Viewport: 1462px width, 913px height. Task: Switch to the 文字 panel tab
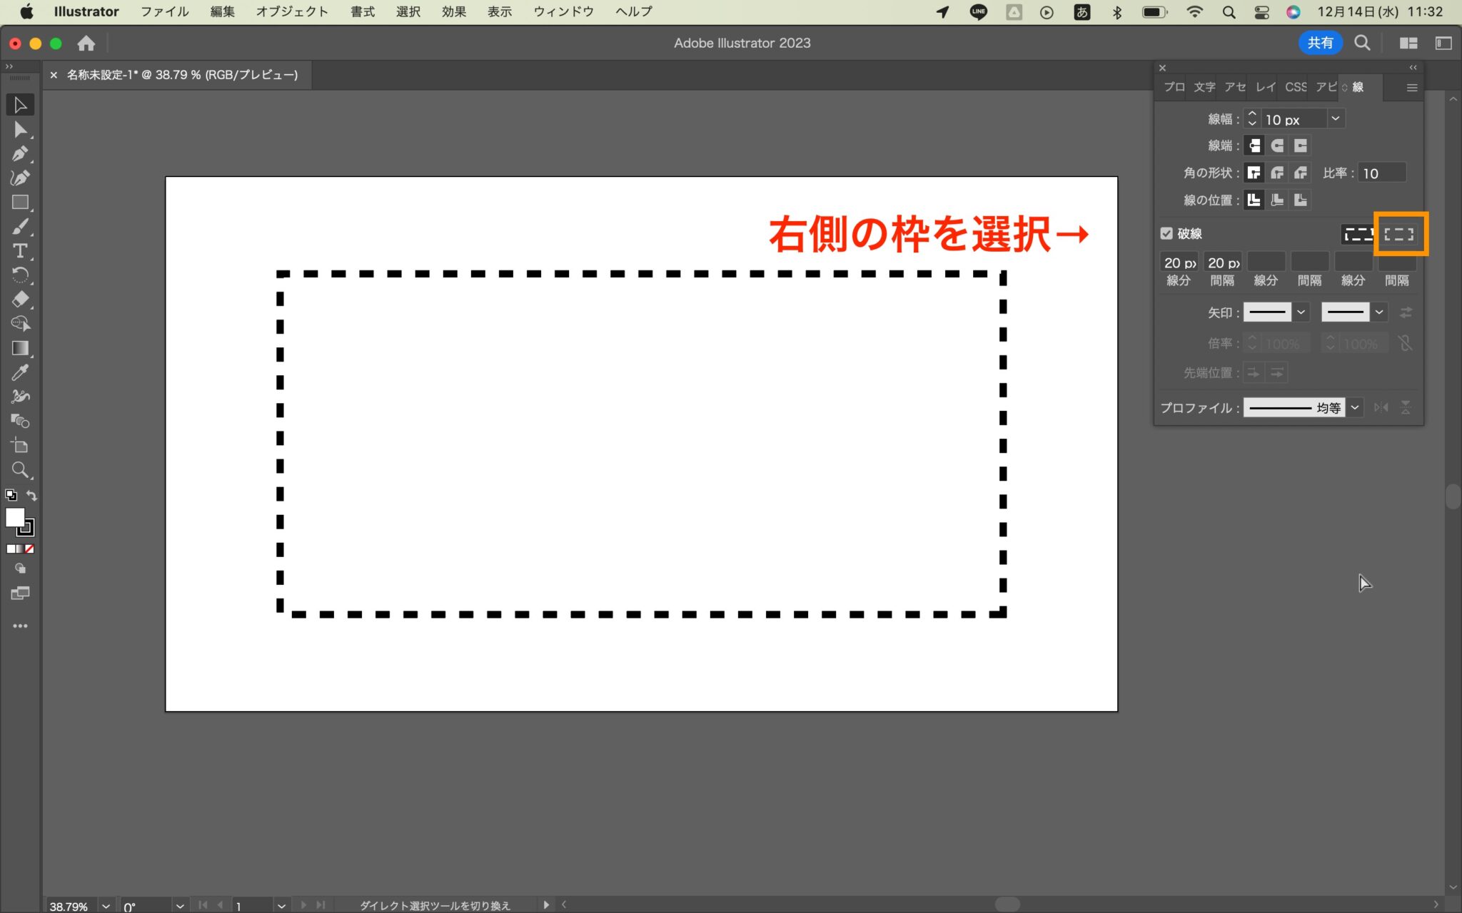click(x=1204, y=87)
